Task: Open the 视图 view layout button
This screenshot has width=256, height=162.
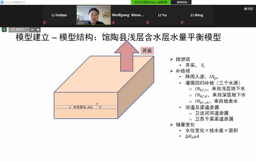Action: pyautogui.click(x=248, y=9)
